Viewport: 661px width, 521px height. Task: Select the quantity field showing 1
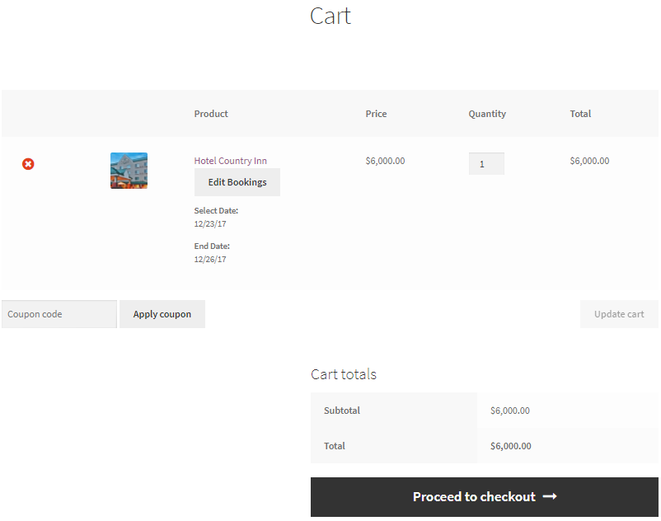(486, 163)
